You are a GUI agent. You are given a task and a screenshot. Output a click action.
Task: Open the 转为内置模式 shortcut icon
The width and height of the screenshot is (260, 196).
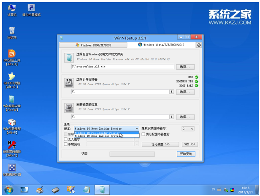[x=31, y=10]
